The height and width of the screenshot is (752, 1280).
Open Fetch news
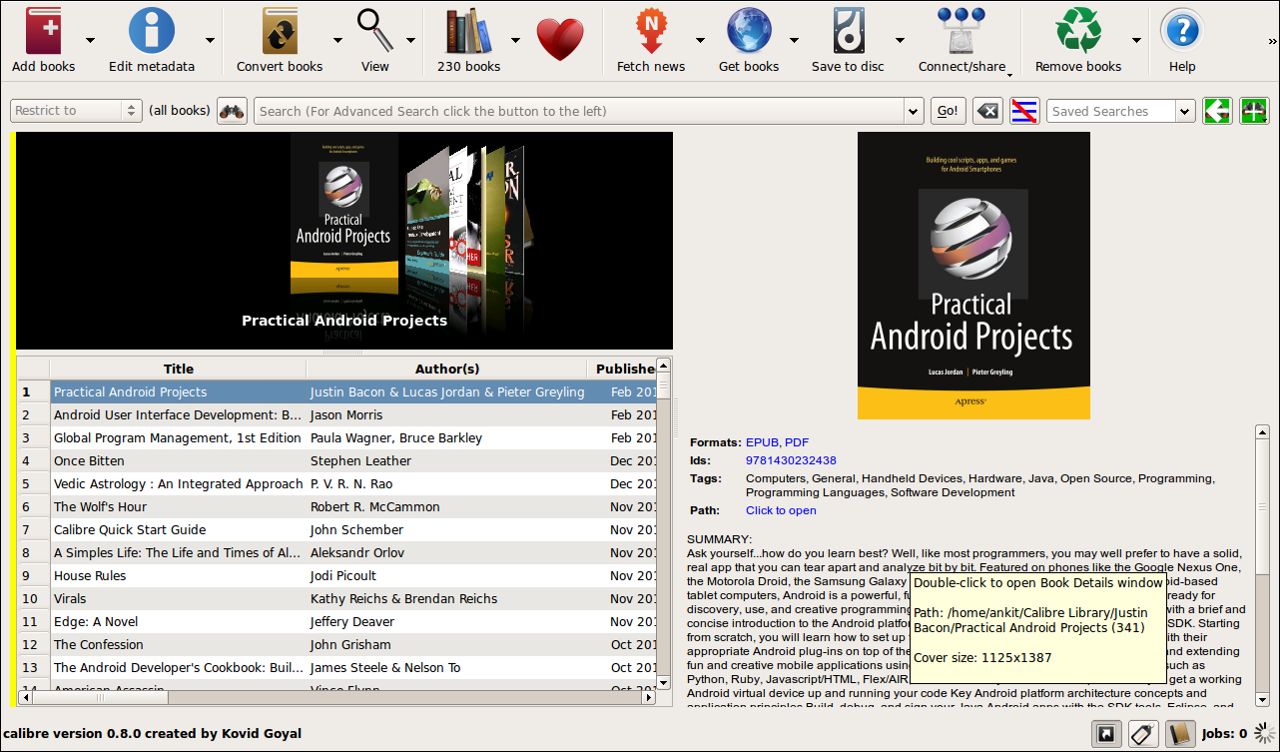pyautogui.click(x=651, y=31)
